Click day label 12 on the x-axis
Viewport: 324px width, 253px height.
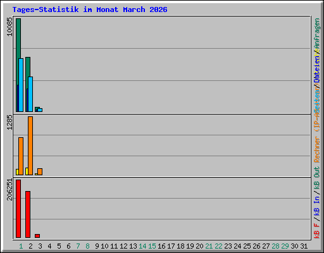[123, 246]
